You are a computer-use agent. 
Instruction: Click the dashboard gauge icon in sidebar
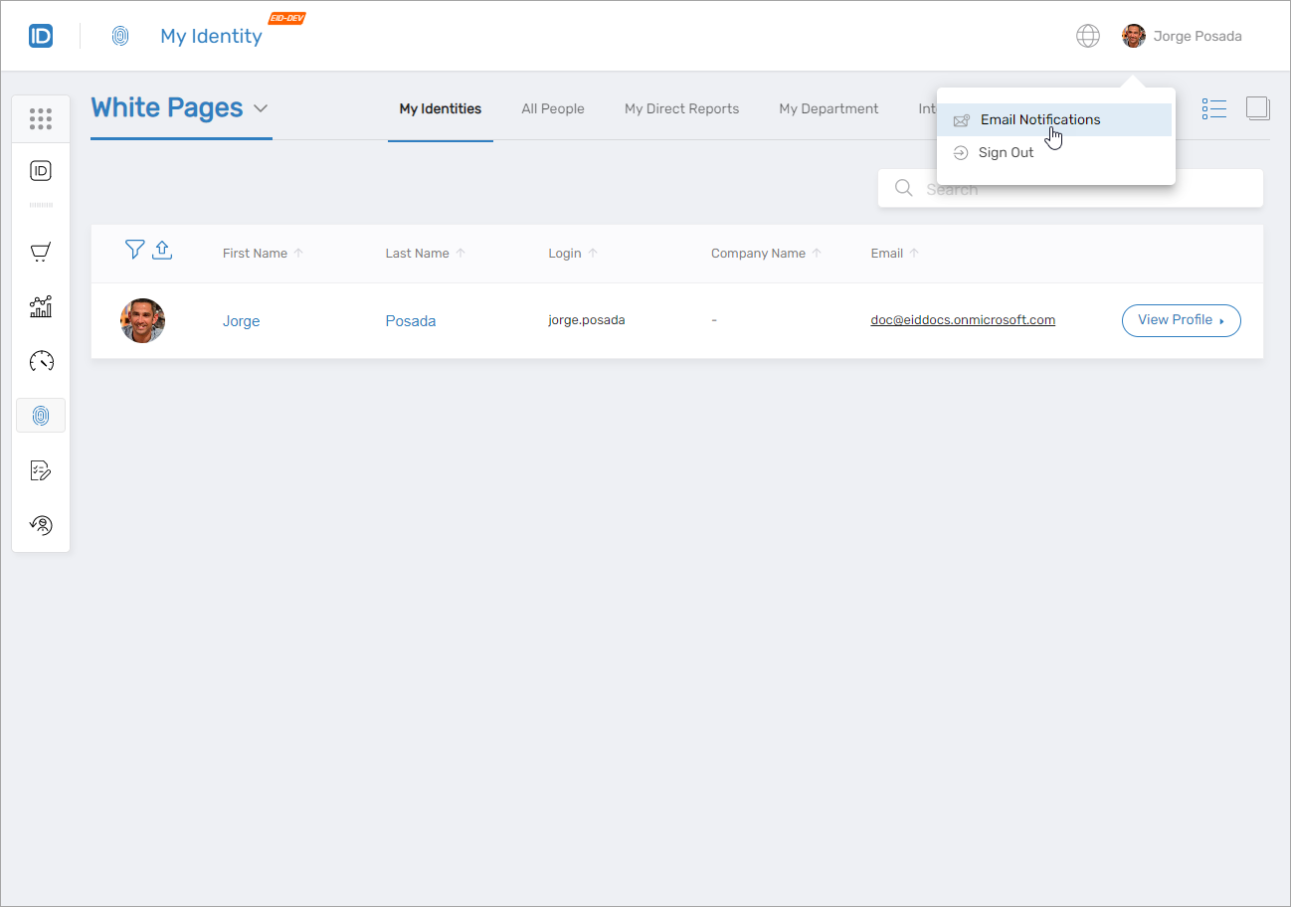point(41,361)
